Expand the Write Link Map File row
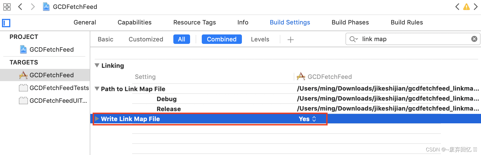The height and width of the screenshot is (155, 481). (x=97, y=119)
